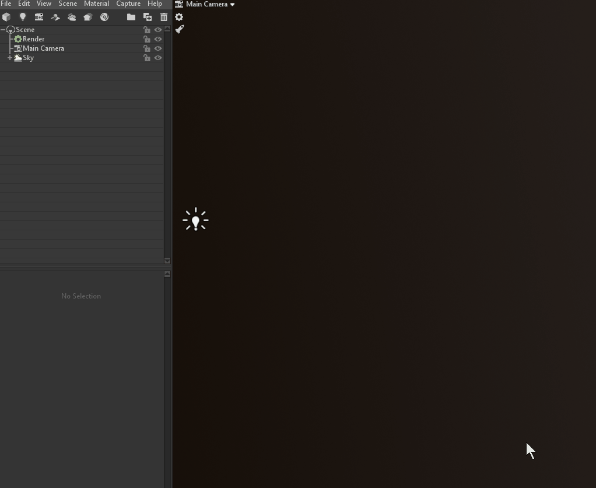Add a new baker with bread icon
Screen dimensions: 596x488
tap(88, 17)
